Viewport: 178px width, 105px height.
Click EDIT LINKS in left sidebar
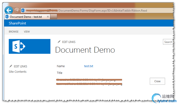pyautogui.click(x=20, y=66)
